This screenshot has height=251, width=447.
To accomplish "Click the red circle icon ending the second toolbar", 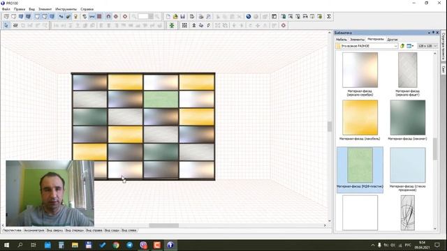I will tap(284, 25).
